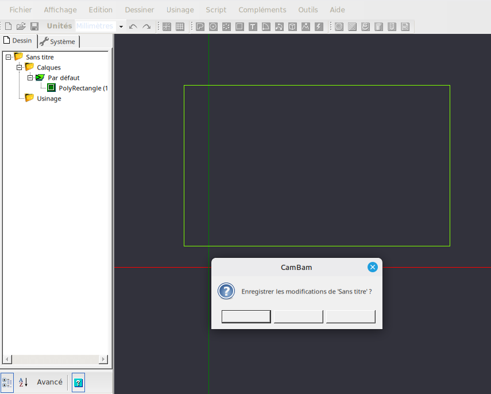Collapse the Calques tree node
The height and width of the screenshot is (394, 491).
[x=19, y=68]
